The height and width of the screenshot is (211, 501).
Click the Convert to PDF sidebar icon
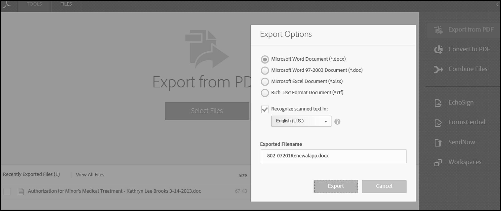pyautogui.click(x=438, y=49)
